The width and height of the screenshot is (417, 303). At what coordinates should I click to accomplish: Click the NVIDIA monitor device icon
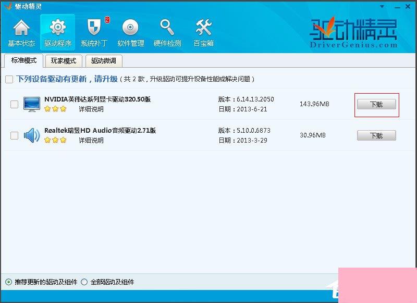(x=32, y=104)
